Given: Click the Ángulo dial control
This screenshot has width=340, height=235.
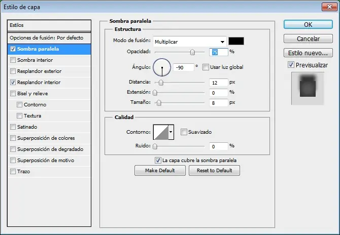Looking at the screenshot, I should pyautogui.click(x=162, y=67).
